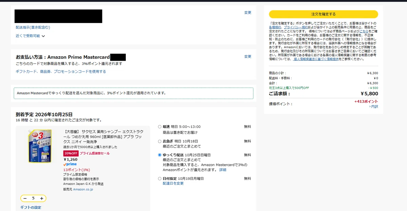Select the 最速 delivery option
This screenshot has height=211, width=407.
pos(160,127)
